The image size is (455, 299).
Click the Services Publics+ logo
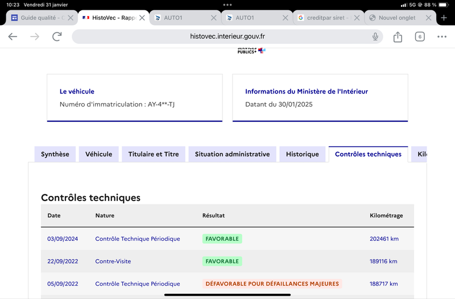251,51
